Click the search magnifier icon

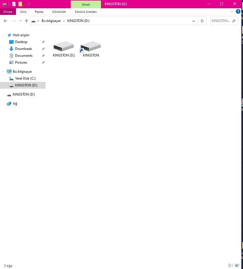coord(234,21)
